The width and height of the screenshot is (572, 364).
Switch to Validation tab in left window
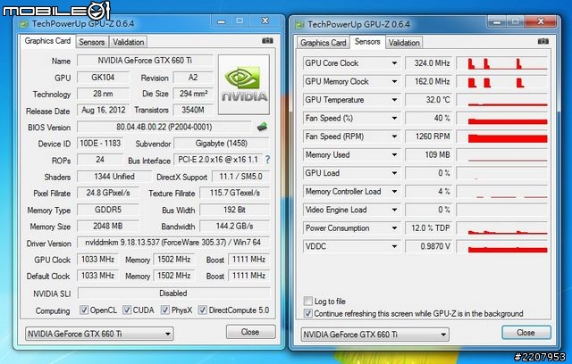(129, 42)
